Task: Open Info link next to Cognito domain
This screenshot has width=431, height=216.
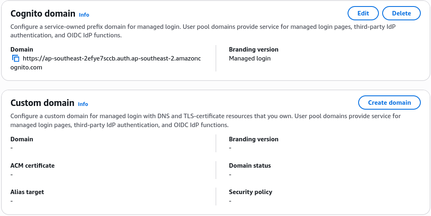Action: tap(84, 15)
